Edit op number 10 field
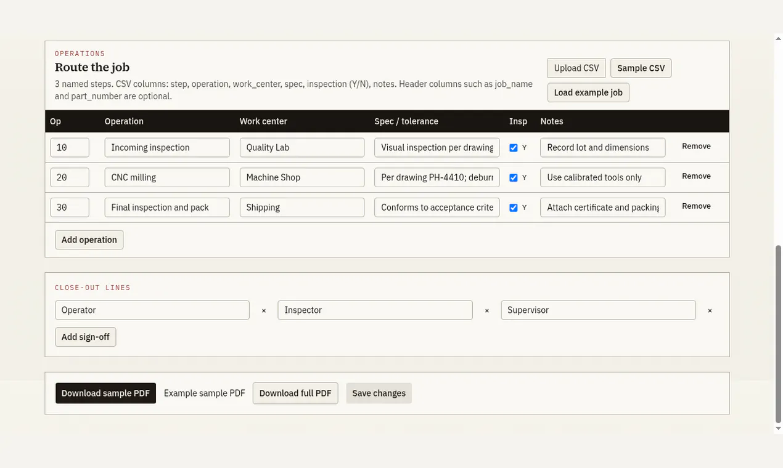This screenshot has height=468, width=783. pos(70,148)
